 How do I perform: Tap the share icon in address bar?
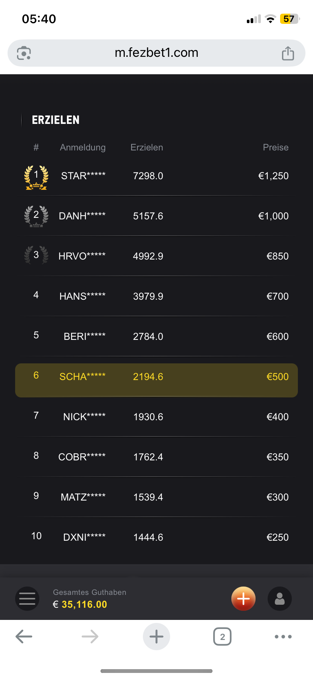(x=288, y=53)
